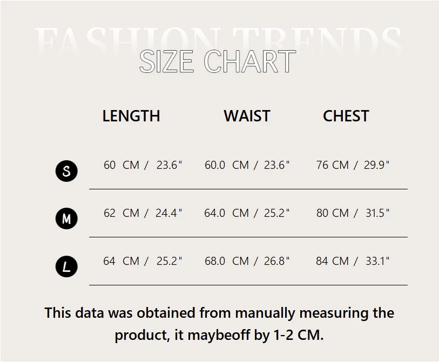Select the medium waist value 64.0 CM
Image resolution: width=439 pixels, height=362 pixels.
226,213
